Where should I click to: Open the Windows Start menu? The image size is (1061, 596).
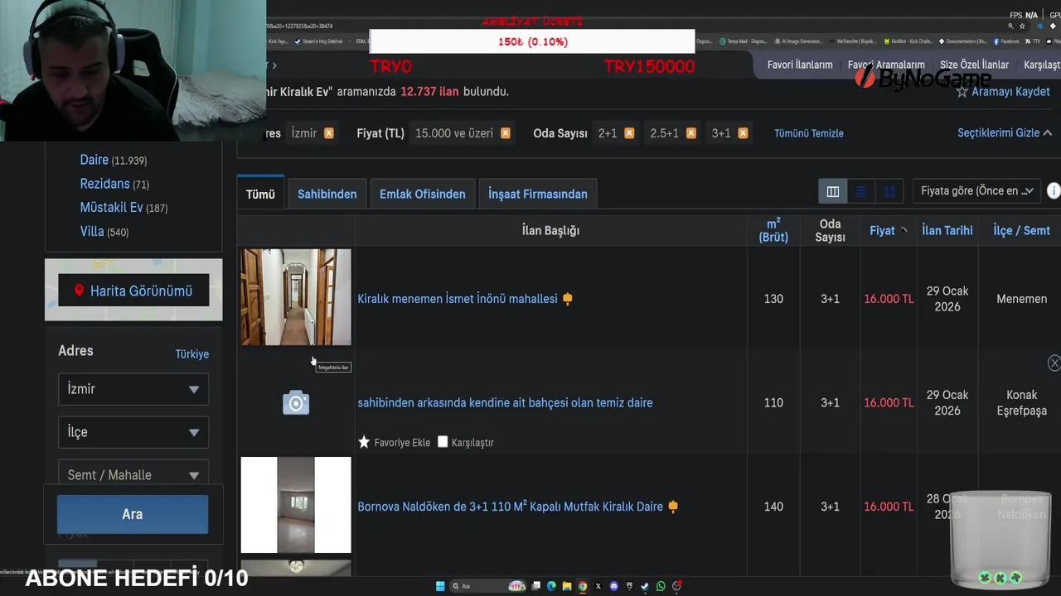click(440, 586)
